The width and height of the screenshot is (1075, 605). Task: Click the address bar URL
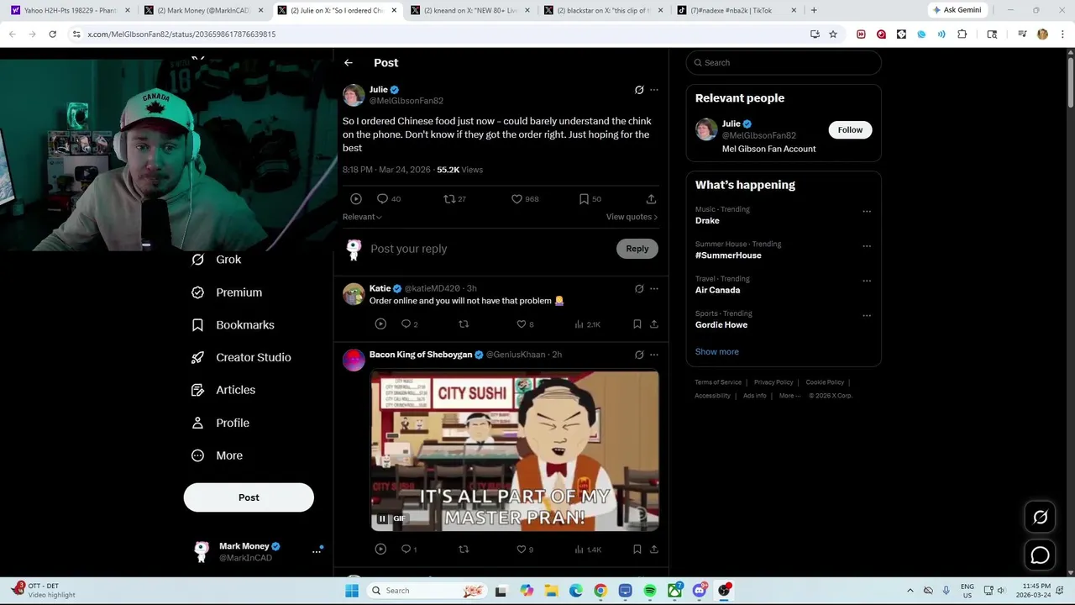(x=181, y=34)
